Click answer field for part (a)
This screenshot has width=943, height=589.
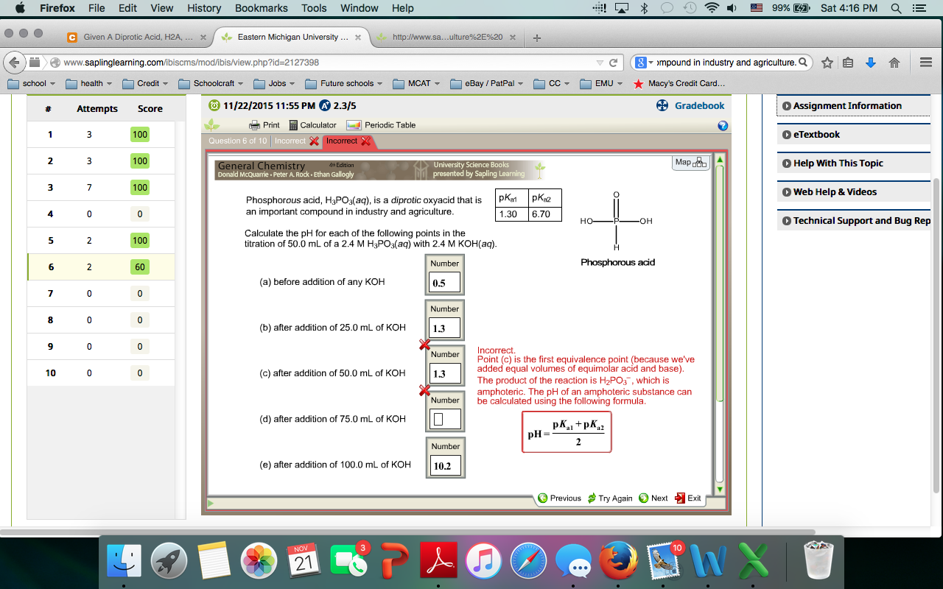coord(444,283)
